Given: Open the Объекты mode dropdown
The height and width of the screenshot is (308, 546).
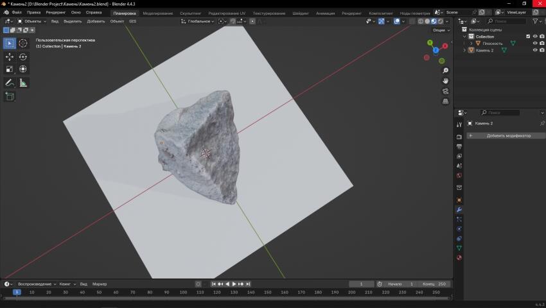Looking at the screenshot, I should pyautogui.click(x=31, y=21).
